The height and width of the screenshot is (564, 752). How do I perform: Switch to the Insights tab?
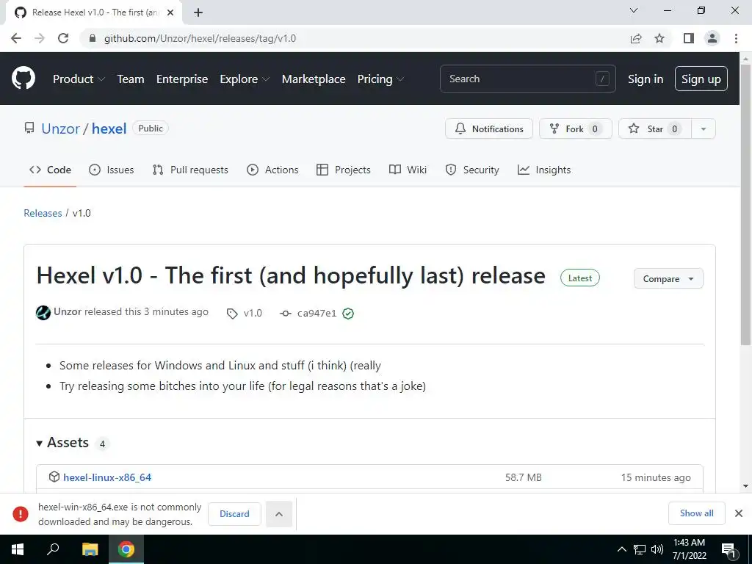[x=544, y=170]
